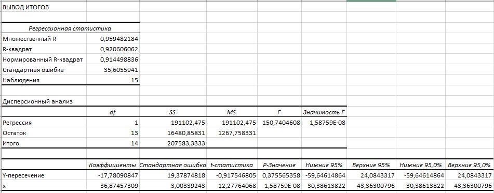Click the t-statistic 12,27764068
Screen dimensions: 494x193
pos(237,186)
